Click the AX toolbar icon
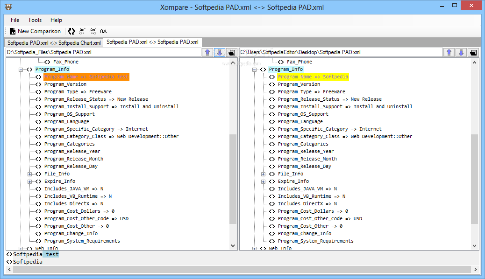The height and width of the screenshot is (279, 485). point(103,31)
